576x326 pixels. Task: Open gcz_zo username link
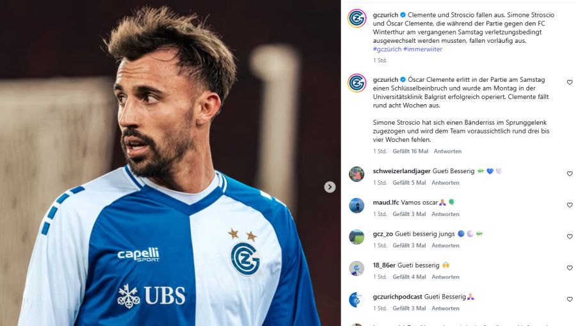383,234
